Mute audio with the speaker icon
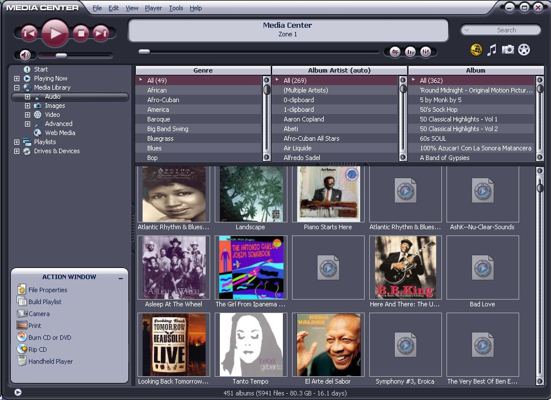This screenshot has width=551, height=400. tap(25, 55)
